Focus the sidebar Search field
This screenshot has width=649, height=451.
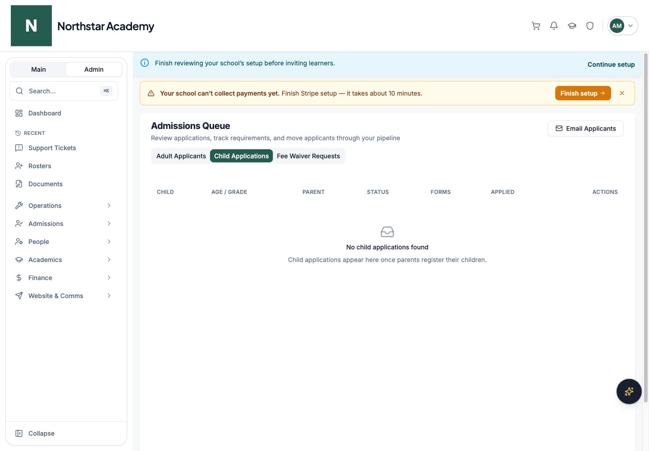(64, 91)
